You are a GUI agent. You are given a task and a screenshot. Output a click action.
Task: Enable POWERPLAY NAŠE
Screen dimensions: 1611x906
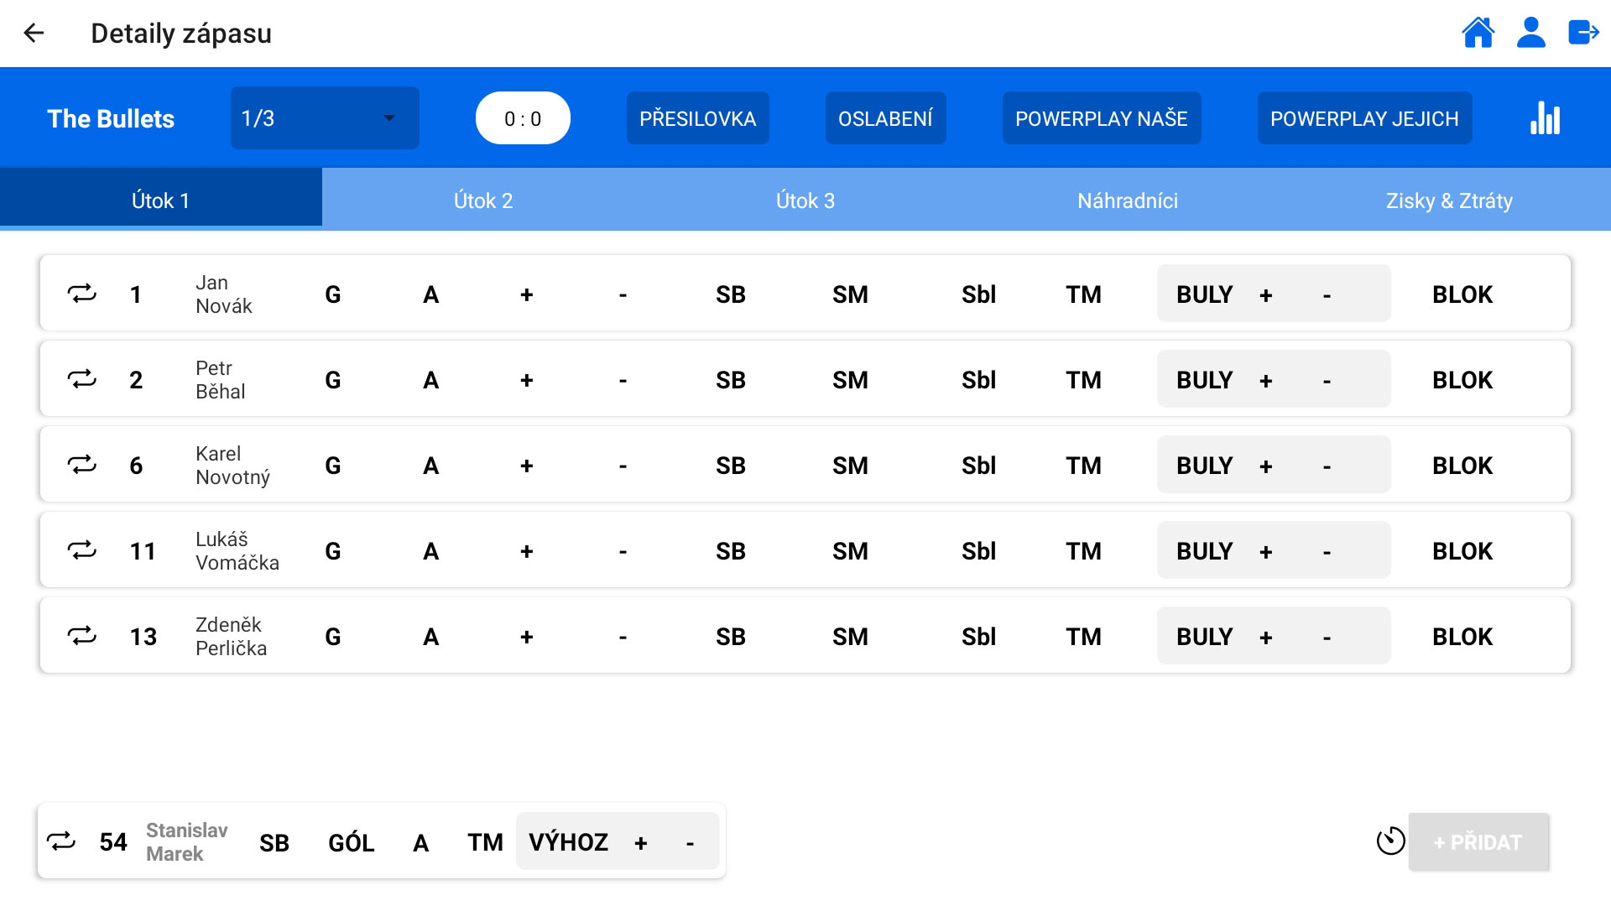tap(1101, 118)
